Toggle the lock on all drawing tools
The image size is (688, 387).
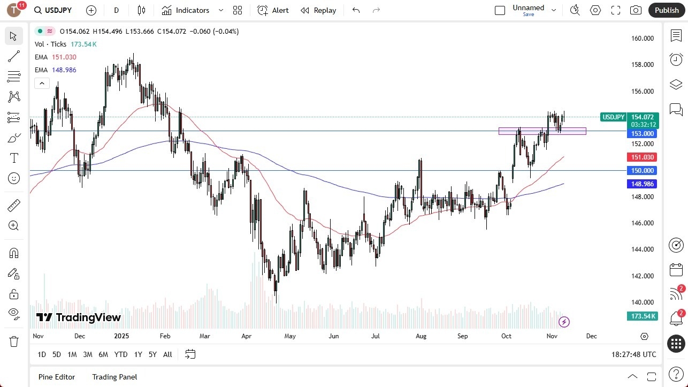coord(14,294)
